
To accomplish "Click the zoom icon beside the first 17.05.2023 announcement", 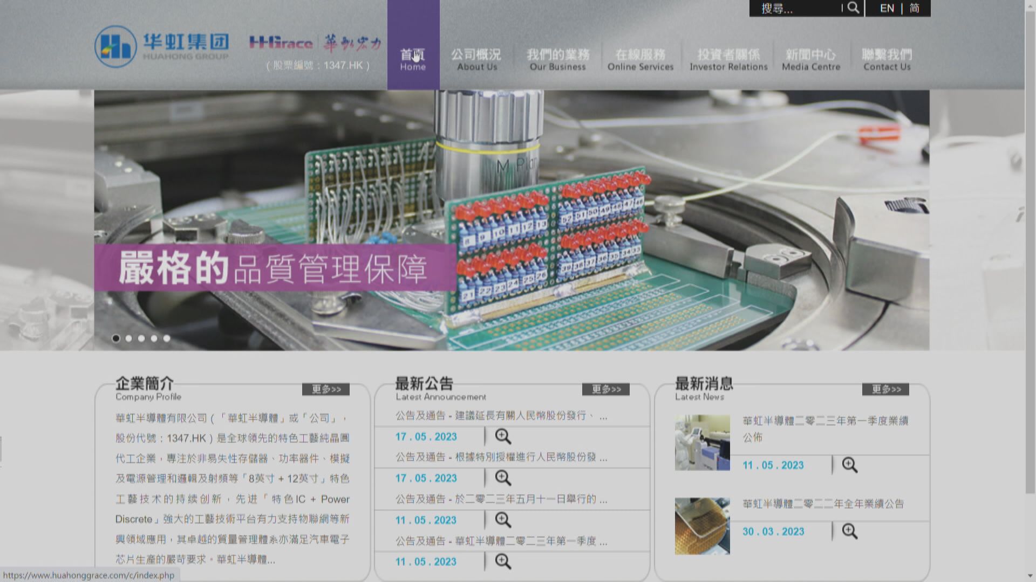I will (x=503, y=436).
